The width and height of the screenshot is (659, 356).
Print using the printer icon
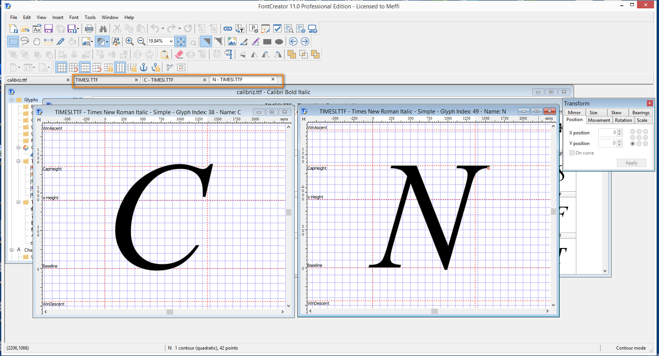89,29
